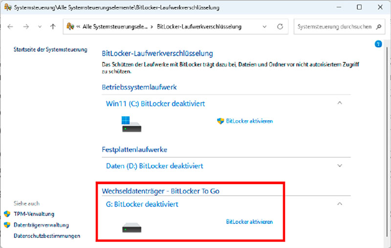This screenshot has height=248, width=391.
Task: Click 'Alle Systemsteuerungsele...' breadcrumb
Action: pyautogui.click(x=115, y=27)
